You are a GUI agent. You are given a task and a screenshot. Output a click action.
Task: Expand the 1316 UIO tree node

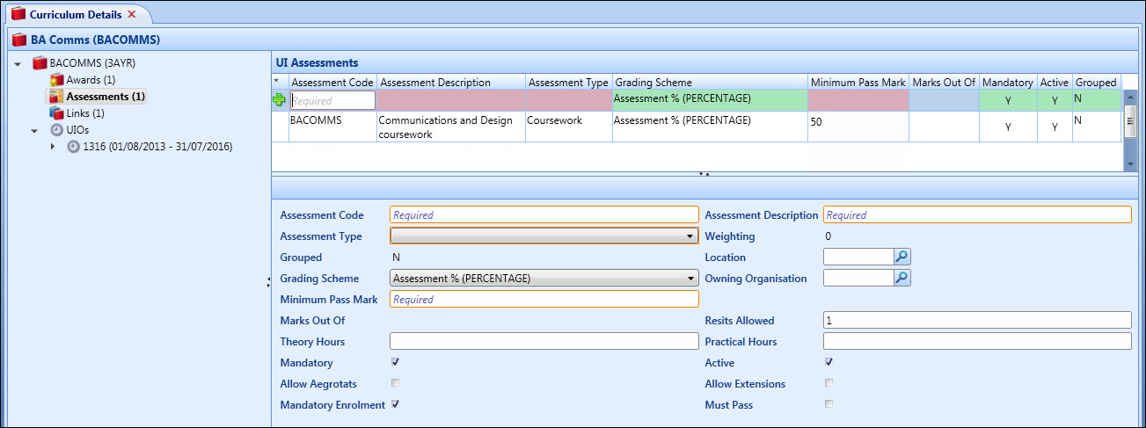53,147
